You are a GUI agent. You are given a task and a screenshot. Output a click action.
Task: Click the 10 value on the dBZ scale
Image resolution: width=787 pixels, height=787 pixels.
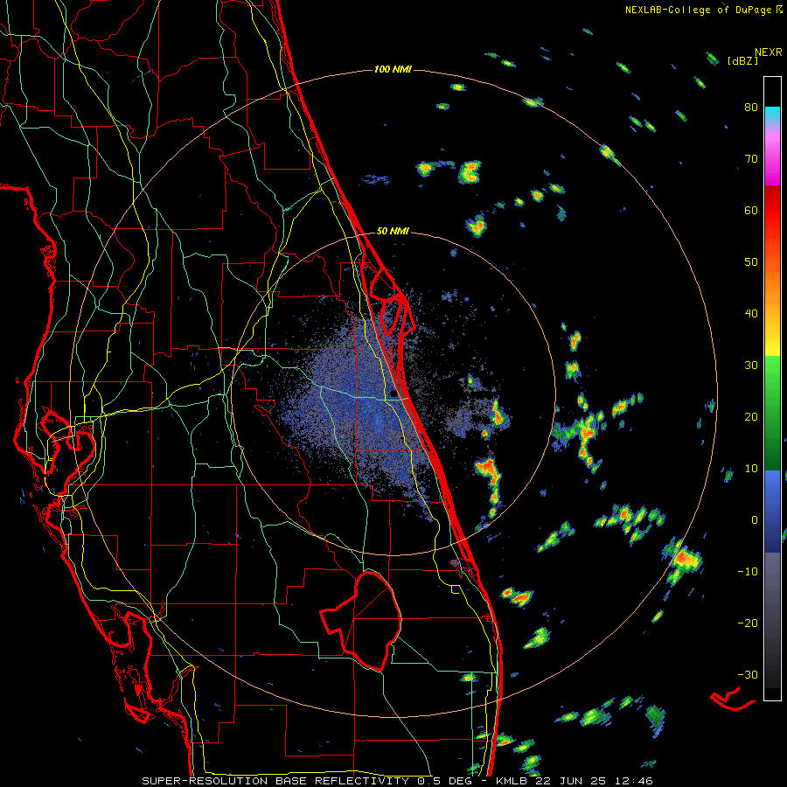(x=751, y=469)
